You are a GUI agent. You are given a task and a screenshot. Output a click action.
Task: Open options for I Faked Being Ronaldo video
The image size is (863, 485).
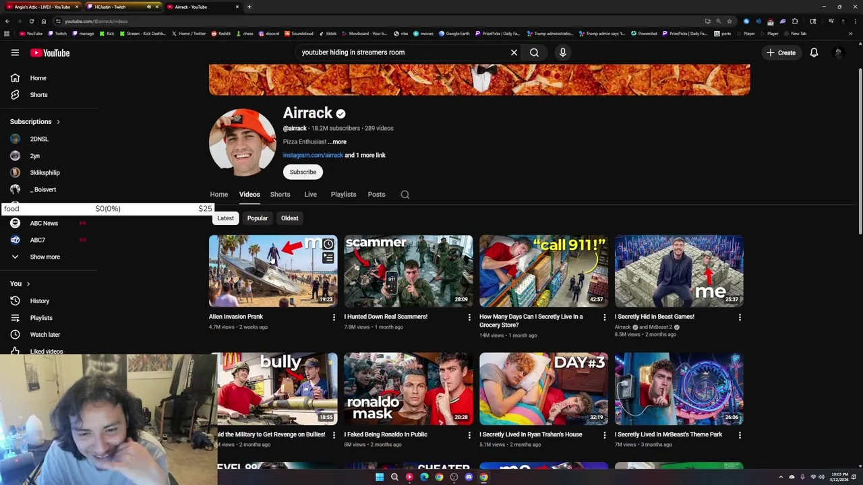pos(469,435)
